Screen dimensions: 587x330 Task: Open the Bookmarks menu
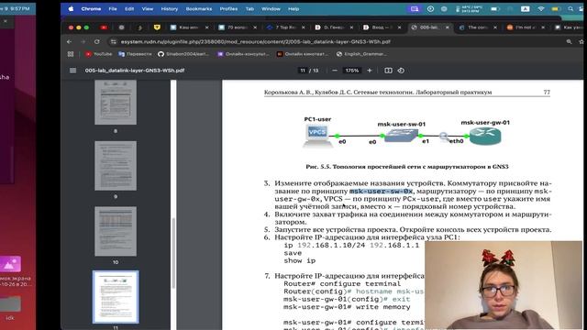(x=199, y=8)
